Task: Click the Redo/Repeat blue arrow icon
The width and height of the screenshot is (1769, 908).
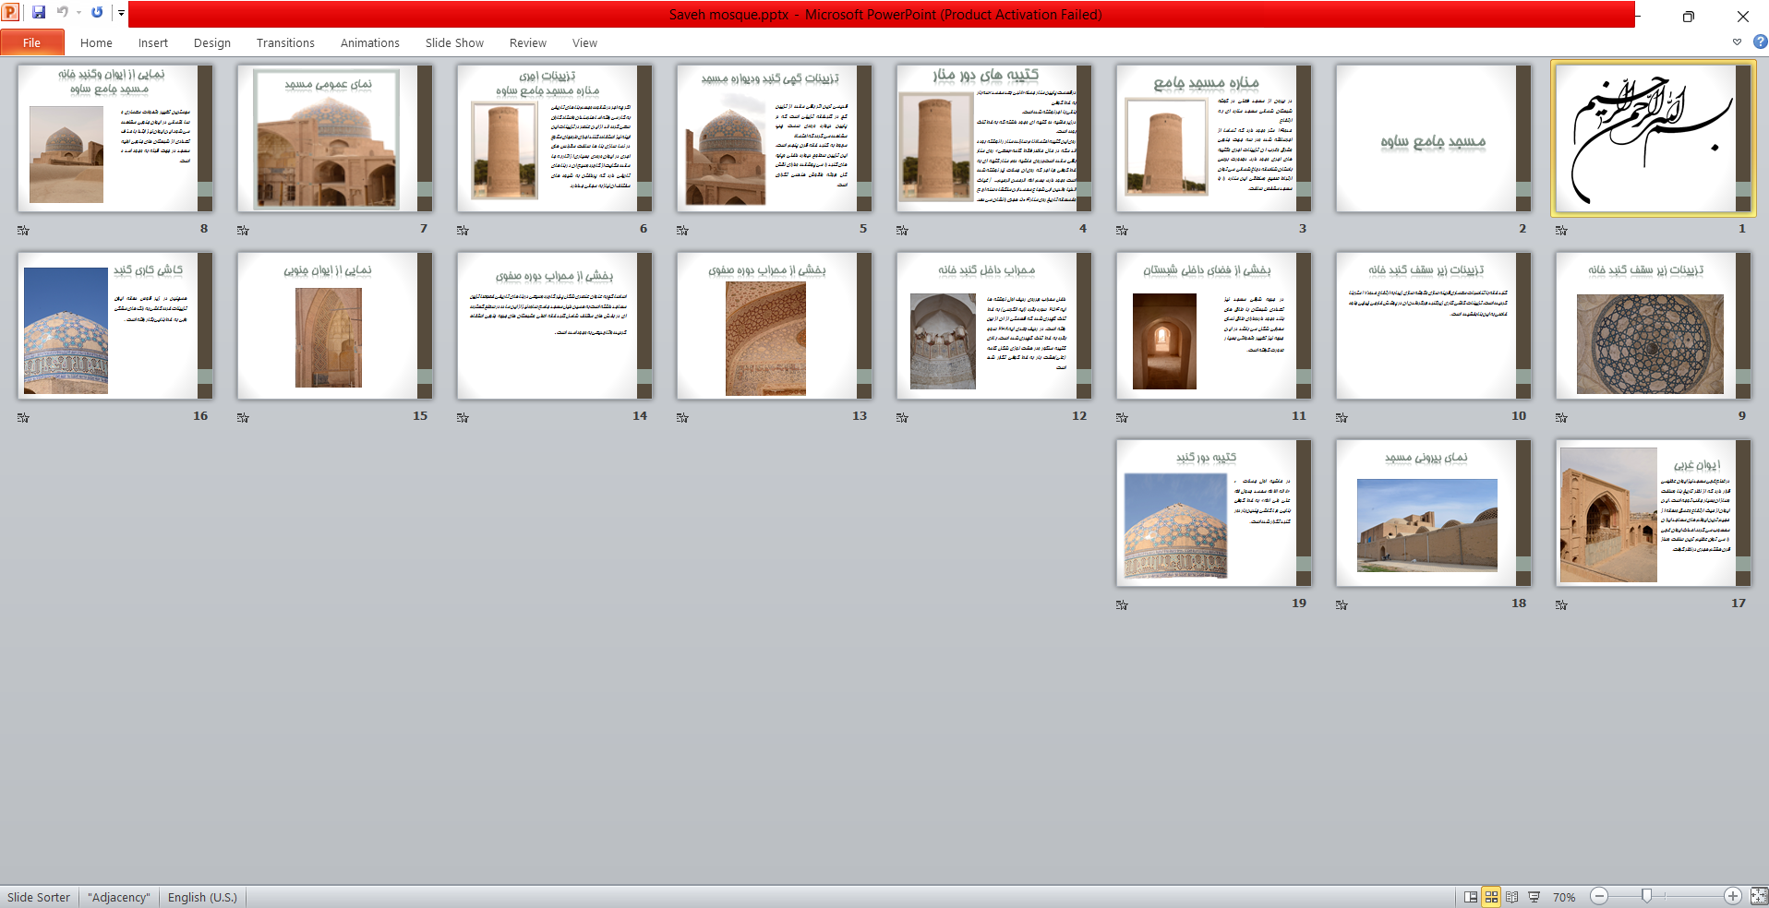Action: click(x=97, y=13)
